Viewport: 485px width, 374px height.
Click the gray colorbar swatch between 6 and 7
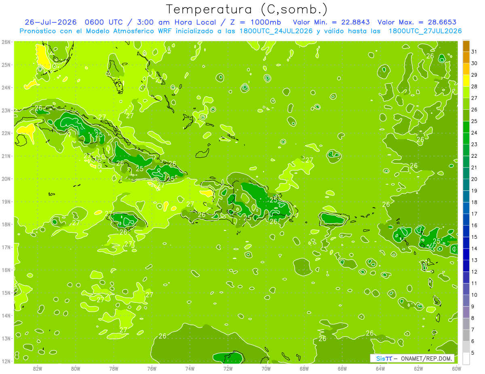pyautogui.click(x=466, y=335)
